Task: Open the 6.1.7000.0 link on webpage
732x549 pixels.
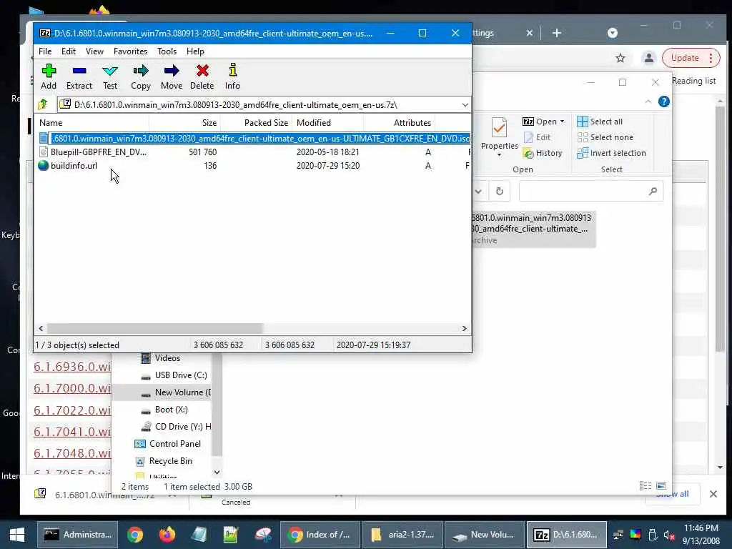Action: [x=72, y=388]
